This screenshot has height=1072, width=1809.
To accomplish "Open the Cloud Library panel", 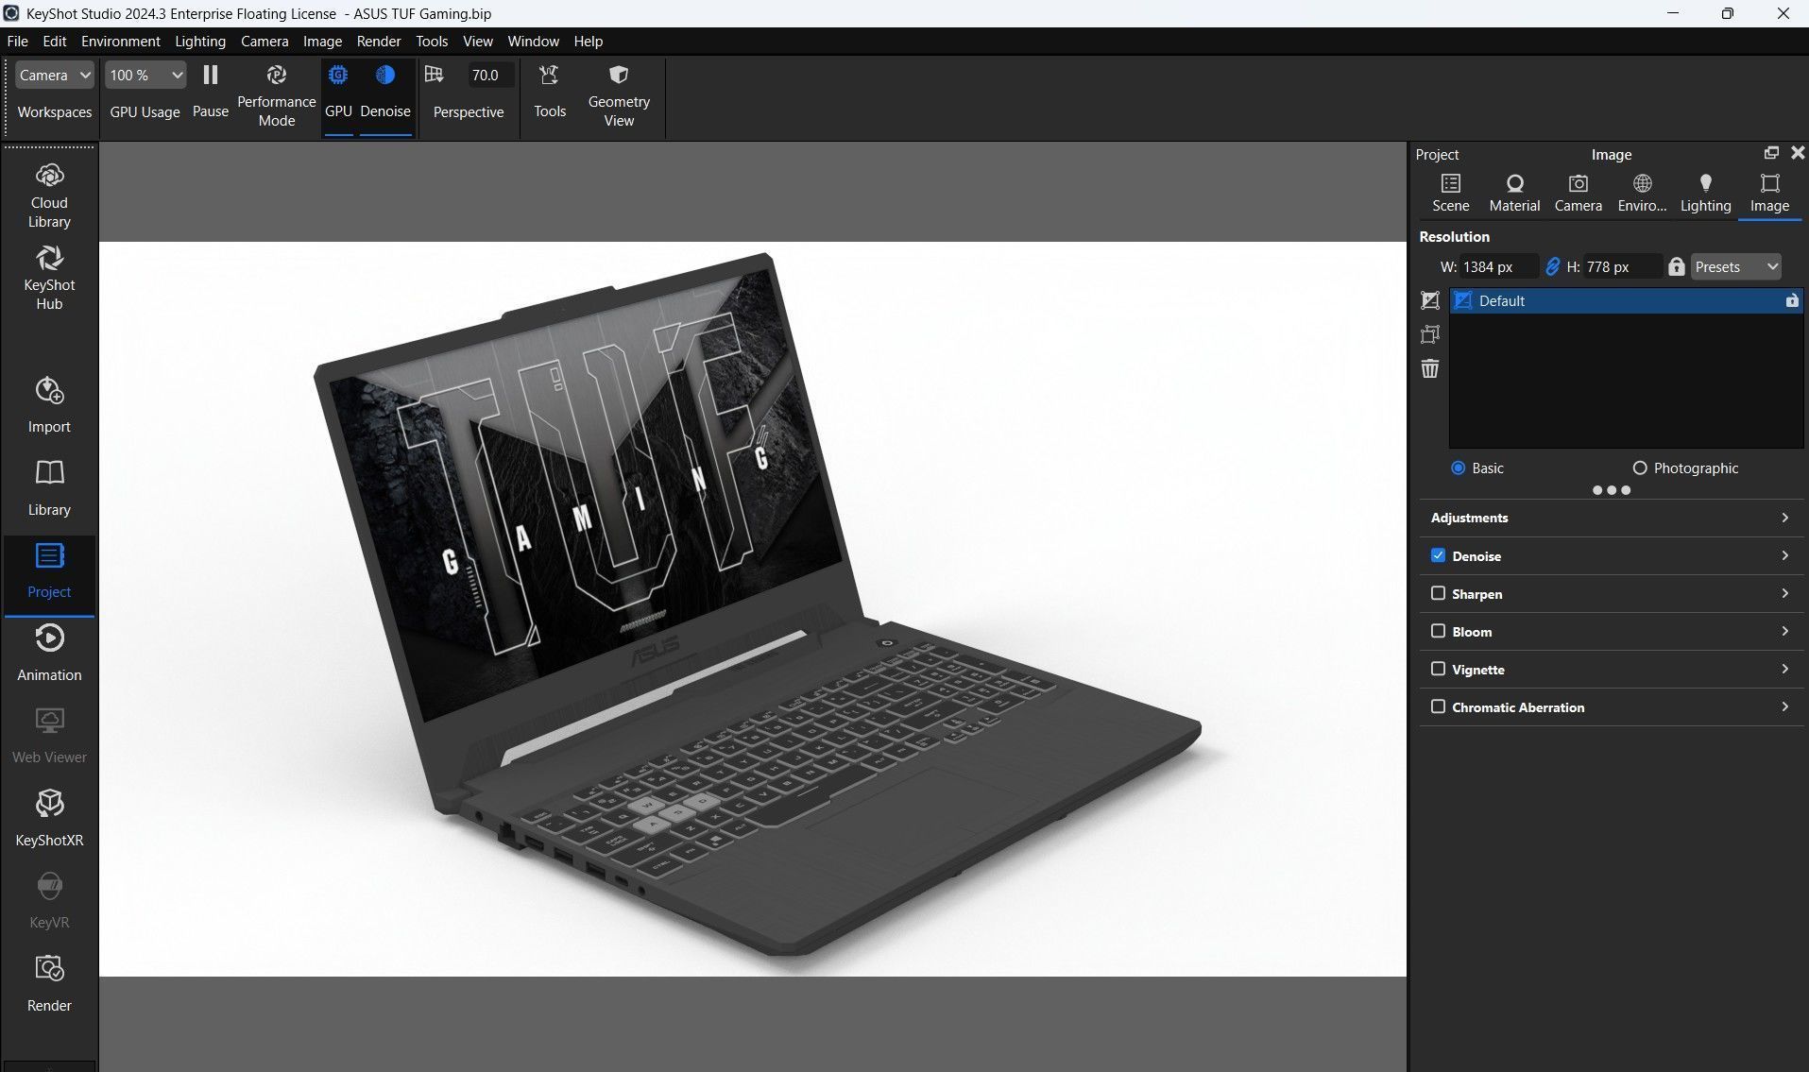I will tap(49, 196).
